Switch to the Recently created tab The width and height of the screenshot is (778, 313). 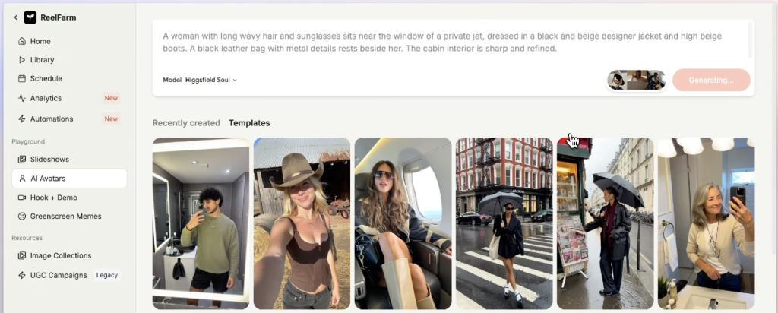(x=186, y=123)
